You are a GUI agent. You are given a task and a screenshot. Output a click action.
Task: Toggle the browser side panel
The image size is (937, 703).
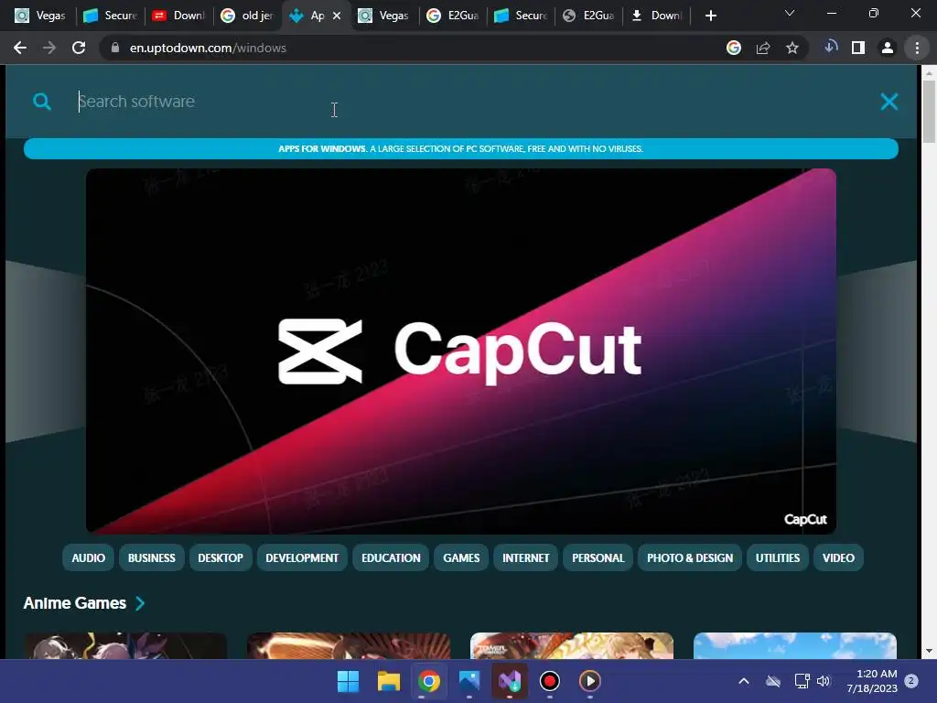click(858, 48)
